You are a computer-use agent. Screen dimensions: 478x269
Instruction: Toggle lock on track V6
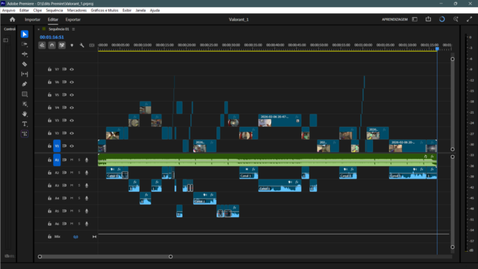pyautogui.click(x=49, y=82)
